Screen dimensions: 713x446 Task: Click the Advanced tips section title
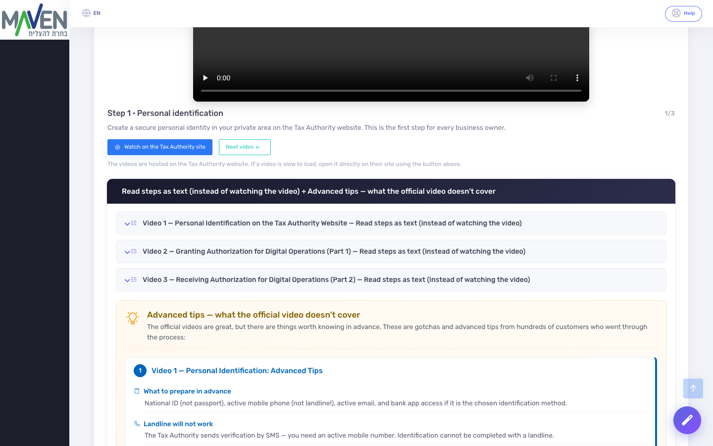(254, 315)
